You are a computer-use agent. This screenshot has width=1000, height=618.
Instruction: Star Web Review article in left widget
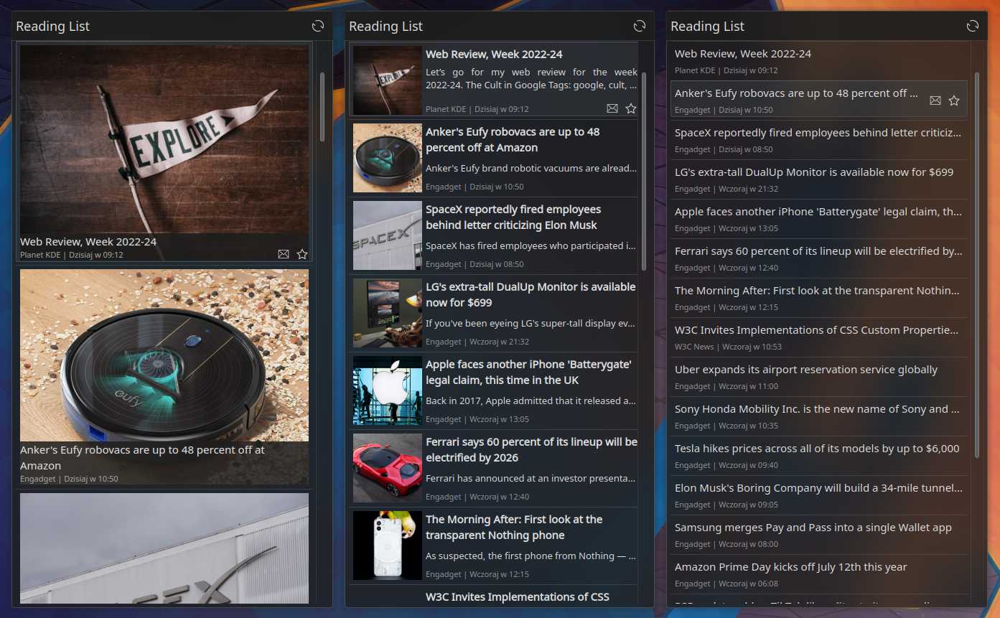click(x=302, y=254)
